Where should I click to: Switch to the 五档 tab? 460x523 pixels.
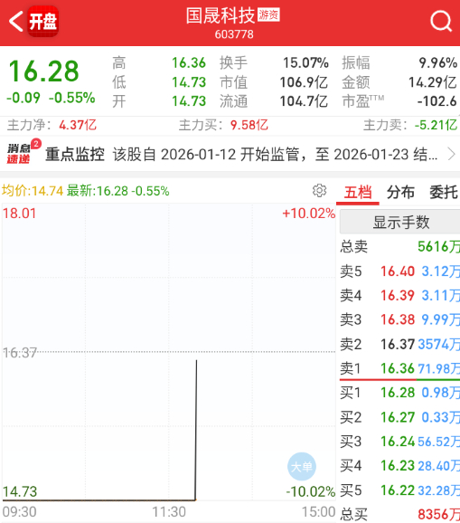tap(358, 193)
